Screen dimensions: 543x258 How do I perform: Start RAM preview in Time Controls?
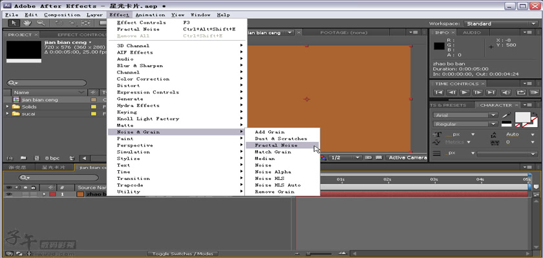coord(534,93)
